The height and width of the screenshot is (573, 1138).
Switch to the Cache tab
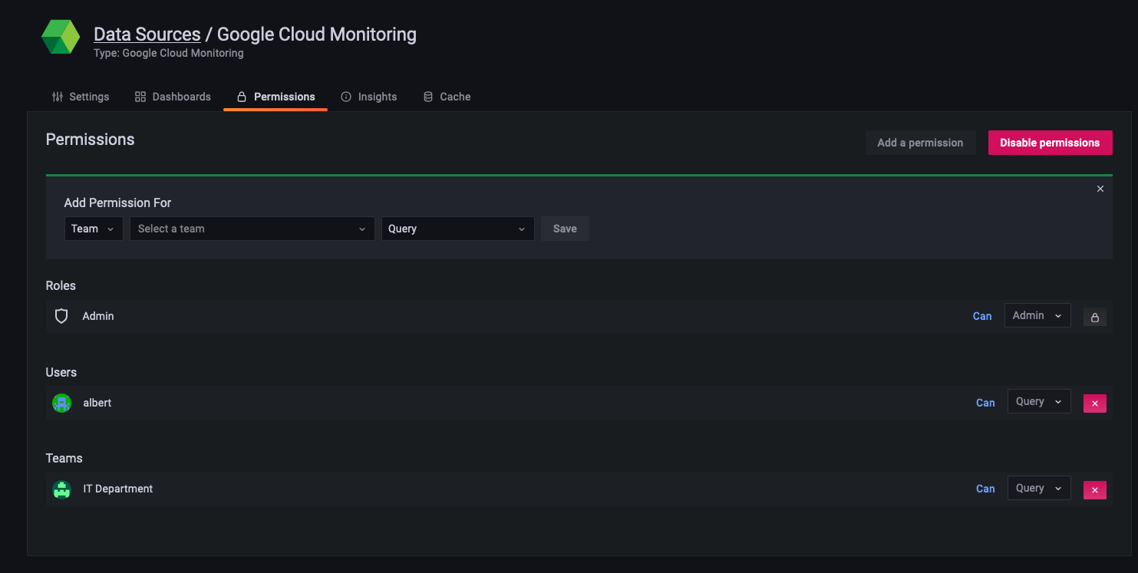pyautogui.click(x=447, y=97)
